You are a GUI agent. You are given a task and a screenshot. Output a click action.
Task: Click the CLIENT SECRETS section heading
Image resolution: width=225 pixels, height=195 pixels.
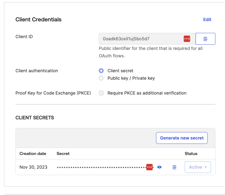coord(35,118)
